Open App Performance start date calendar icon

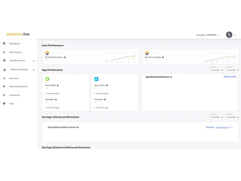pyautogui.click(x=222, y=70)
